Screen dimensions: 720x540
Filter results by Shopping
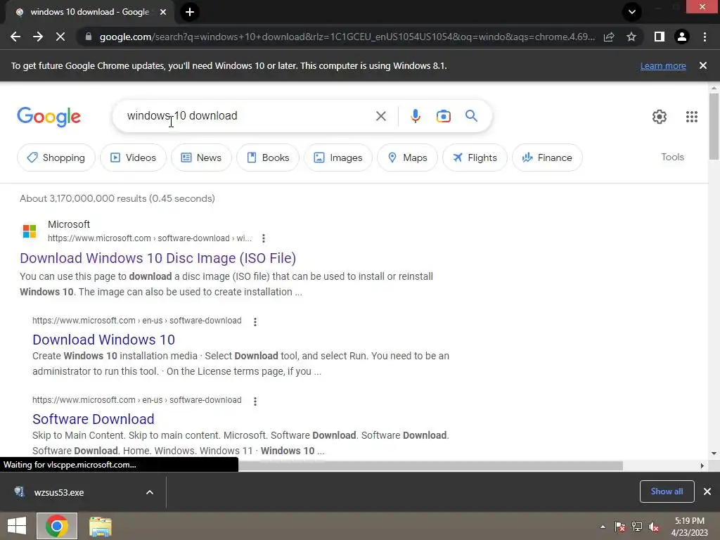tap(56, 157)
